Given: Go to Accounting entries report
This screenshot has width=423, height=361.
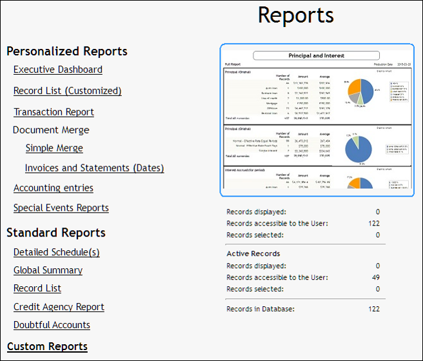Looking at the screenshot, I should tap(53, 188).
